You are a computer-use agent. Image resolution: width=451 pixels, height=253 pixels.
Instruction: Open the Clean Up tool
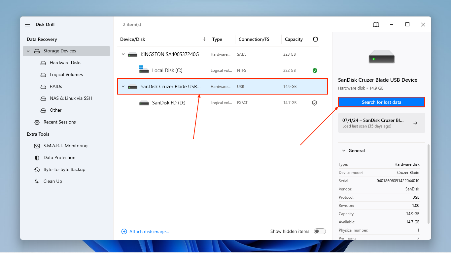point(53,181)
